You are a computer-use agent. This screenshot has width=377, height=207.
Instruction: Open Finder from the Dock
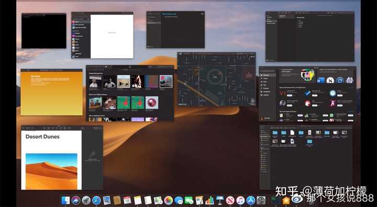tap(65, 200)
